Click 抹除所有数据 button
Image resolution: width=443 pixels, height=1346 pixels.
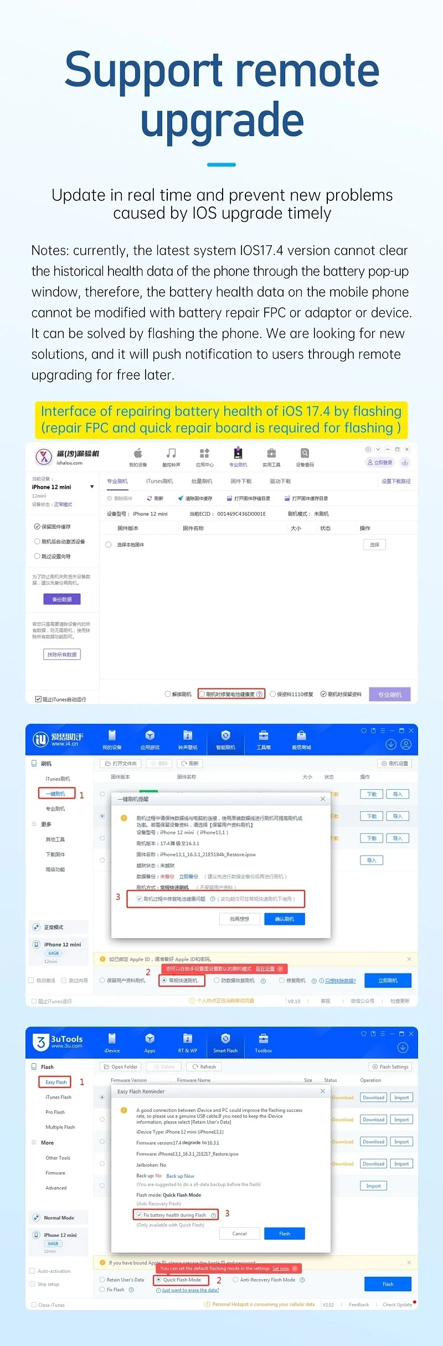click(x=62, y=655)
